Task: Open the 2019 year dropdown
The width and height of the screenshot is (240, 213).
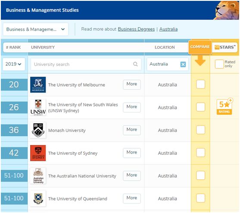Action: click(x=14, y=64)
